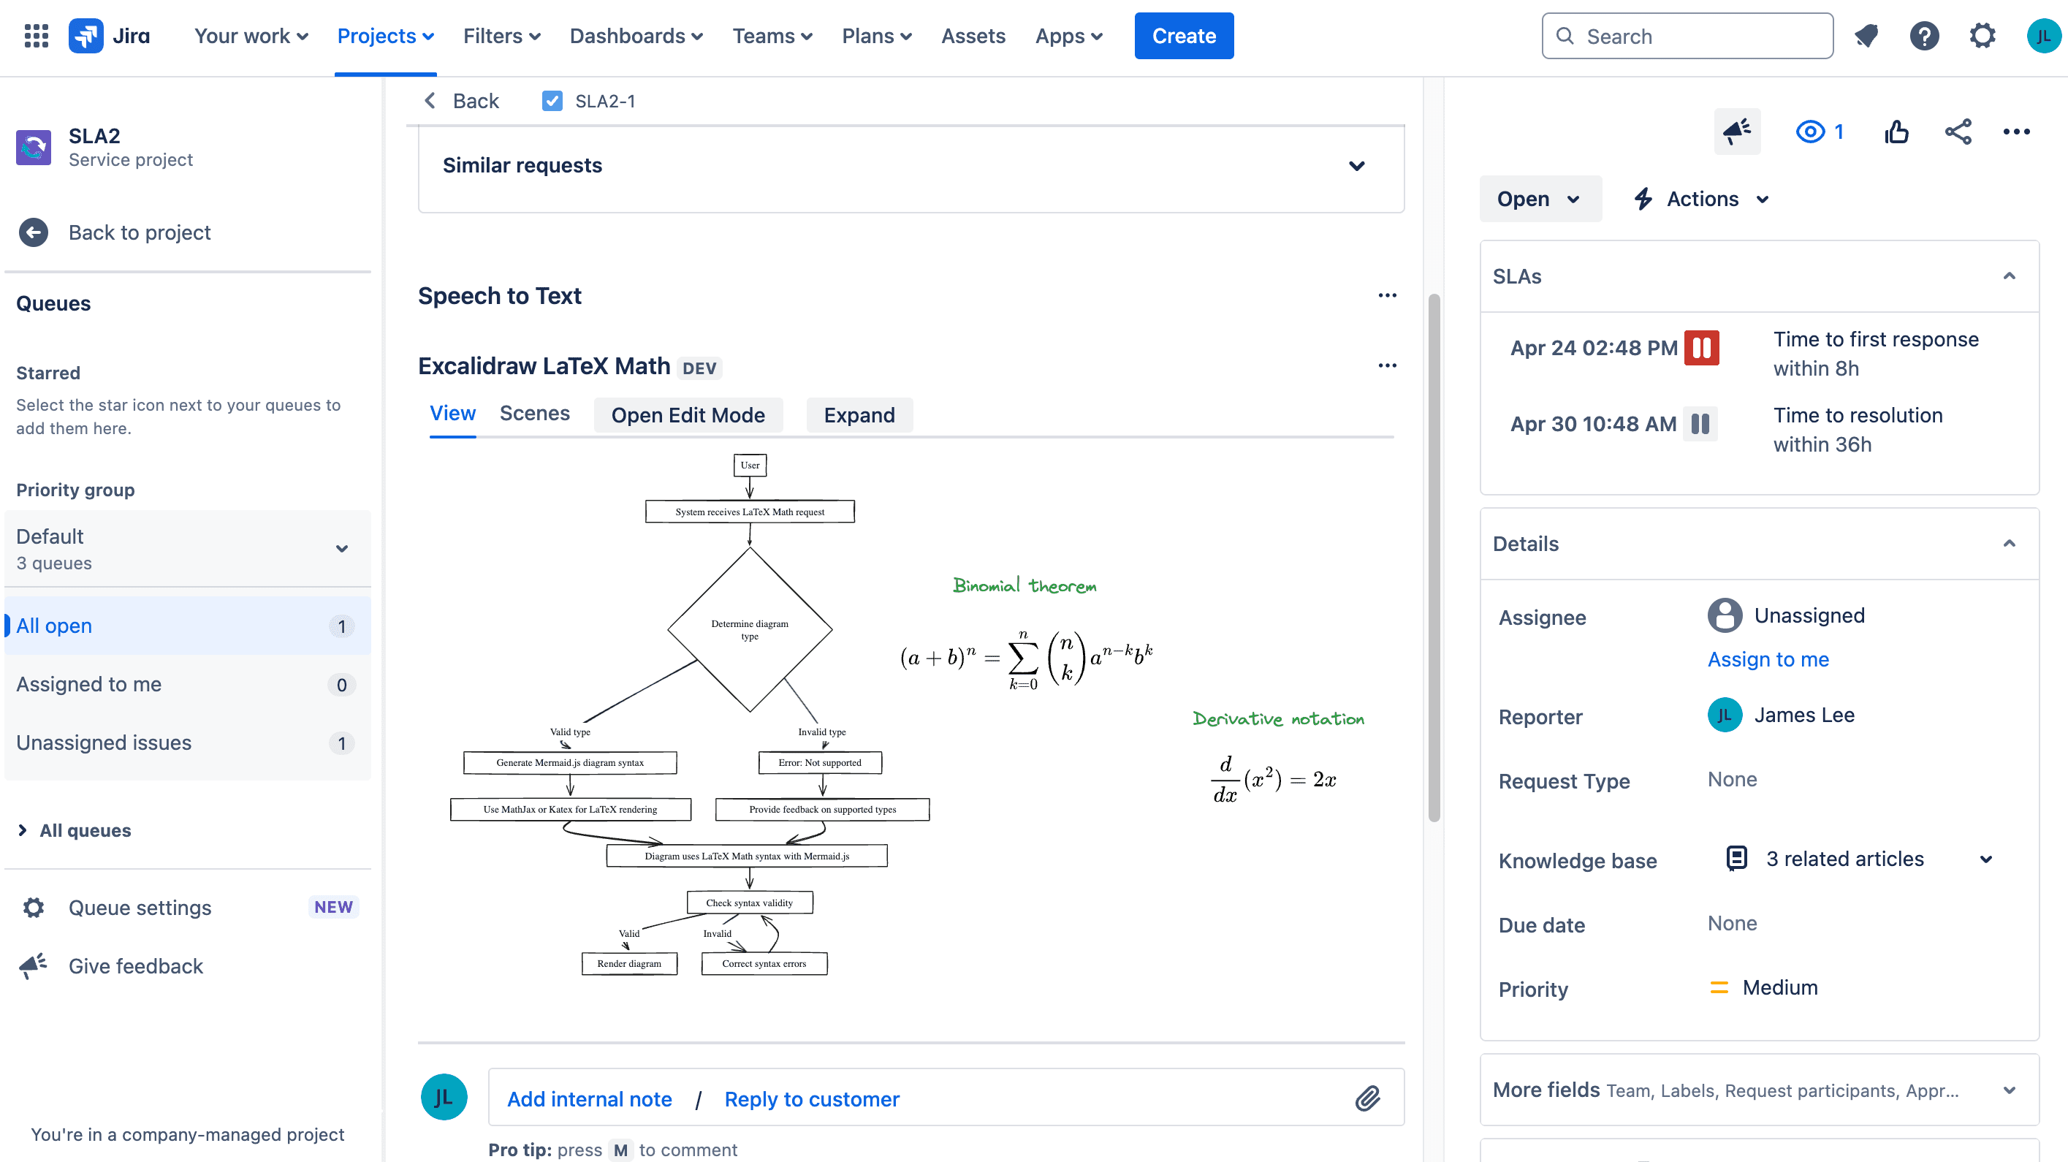The image size is (2068, 1162).
Task: Open the notifications bell icon
Action: (x=1866, y=36)
